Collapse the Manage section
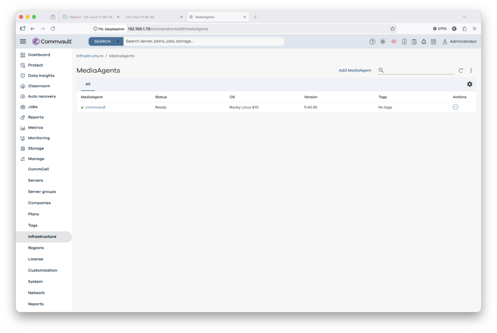The height and width of the screenshot is (333, 497). (x=36, y=159)
